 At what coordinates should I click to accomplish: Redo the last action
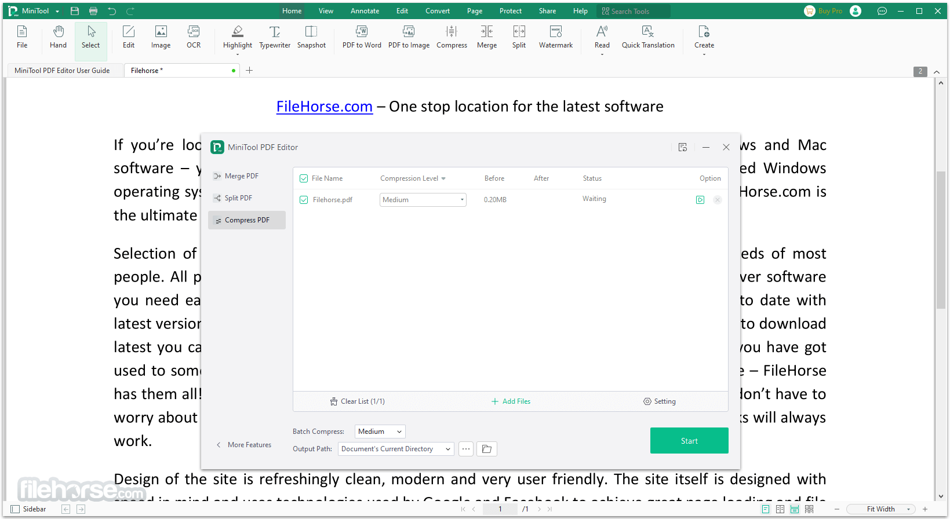130,11
